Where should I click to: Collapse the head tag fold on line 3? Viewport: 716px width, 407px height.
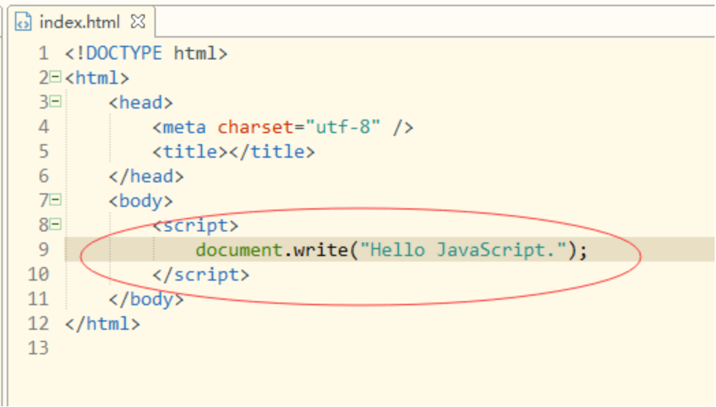click(x=55, y=101)
